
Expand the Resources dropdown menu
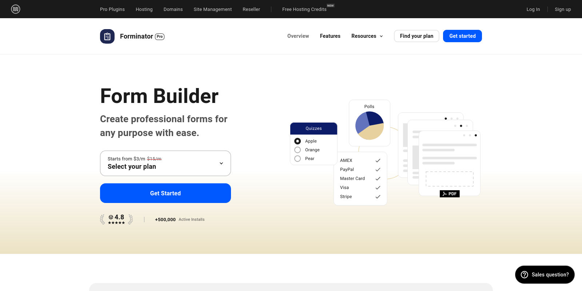point(367,36)
